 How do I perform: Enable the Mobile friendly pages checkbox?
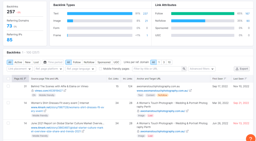point(101,69)
